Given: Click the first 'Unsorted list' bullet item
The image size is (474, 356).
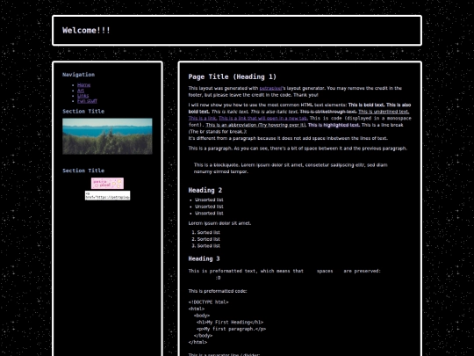Looking at the screenshot, I should (x=209, y=200).
